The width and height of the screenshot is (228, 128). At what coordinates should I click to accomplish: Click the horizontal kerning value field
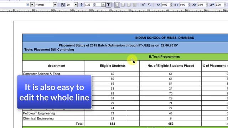coord(202,5)
